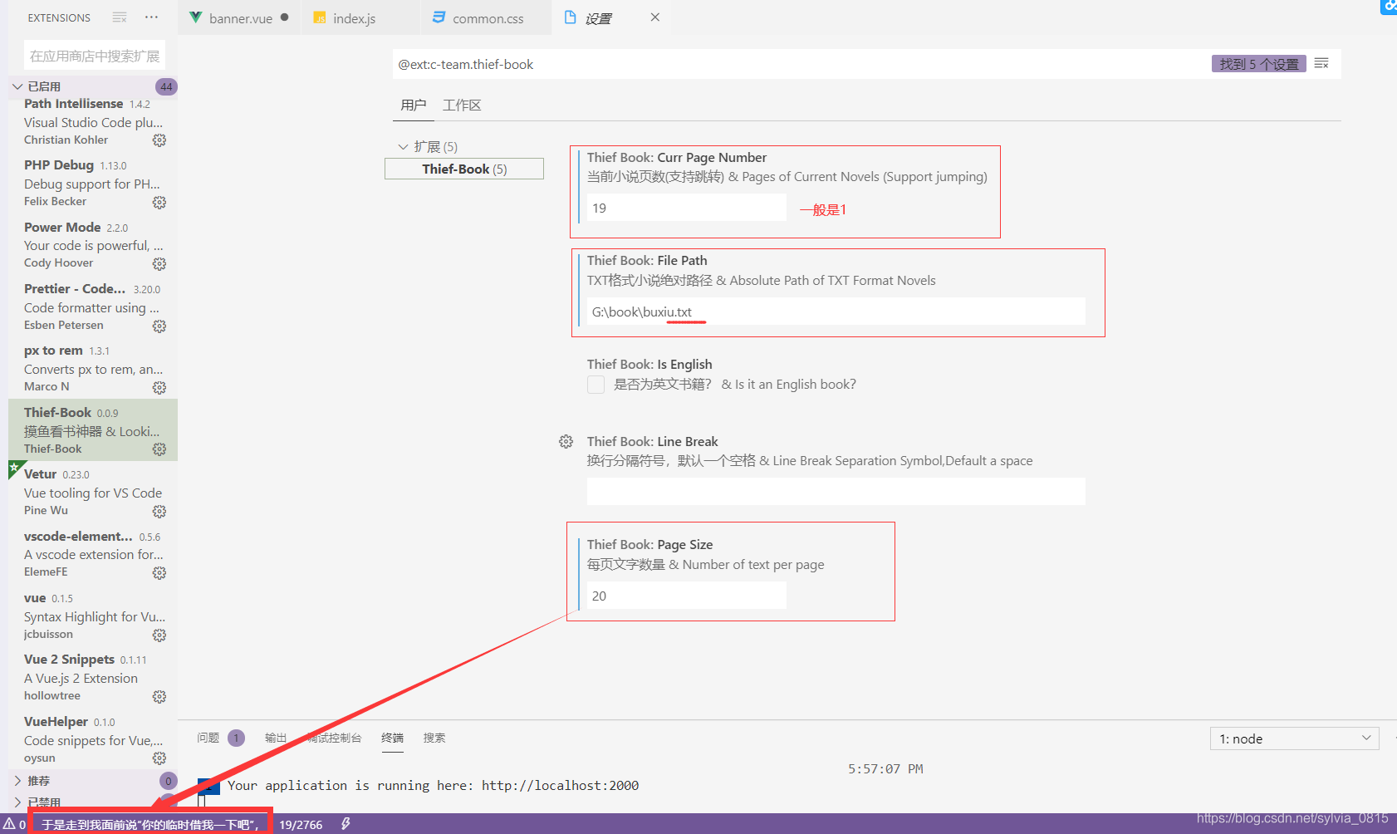Select Power Mode extension entry
The width and height of the screenshot is (1397, 834).
tap(93, 245)
